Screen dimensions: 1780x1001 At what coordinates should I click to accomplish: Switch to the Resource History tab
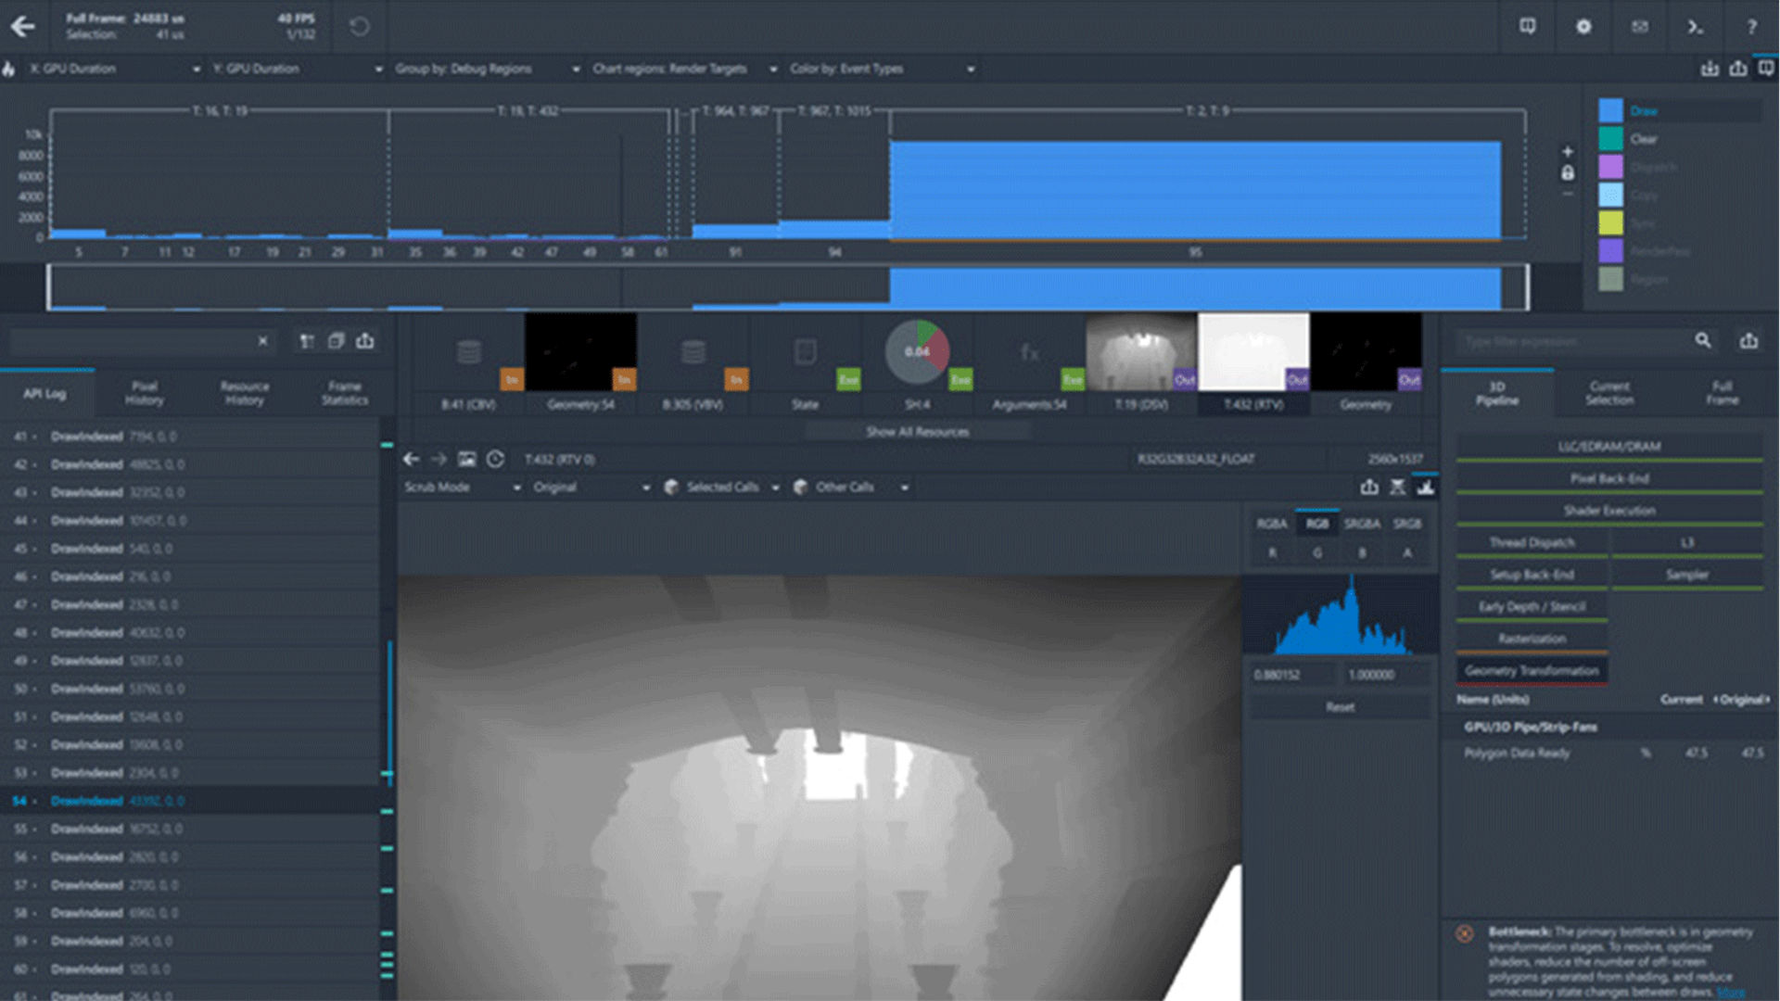(244, 394)
